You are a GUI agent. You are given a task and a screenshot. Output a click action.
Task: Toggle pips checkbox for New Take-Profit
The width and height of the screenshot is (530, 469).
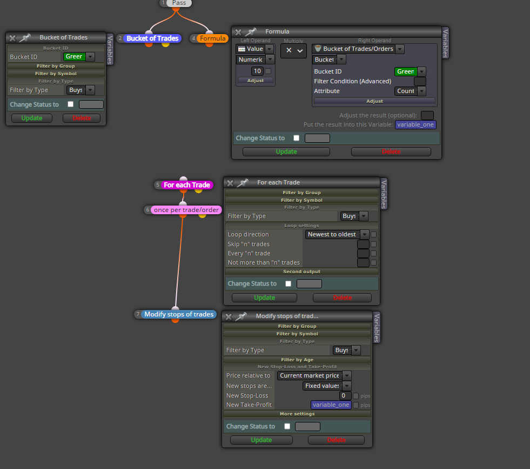[x=355, y=405]
